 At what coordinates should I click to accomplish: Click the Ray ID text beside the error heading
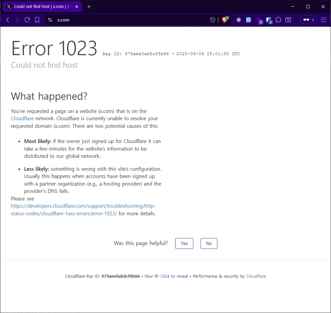(x=136, y=54)
